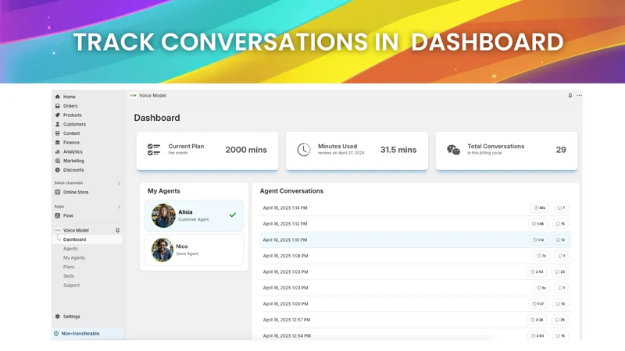Open the Content section
Viewport: 625px width, 351px height.
pos(71,133)
